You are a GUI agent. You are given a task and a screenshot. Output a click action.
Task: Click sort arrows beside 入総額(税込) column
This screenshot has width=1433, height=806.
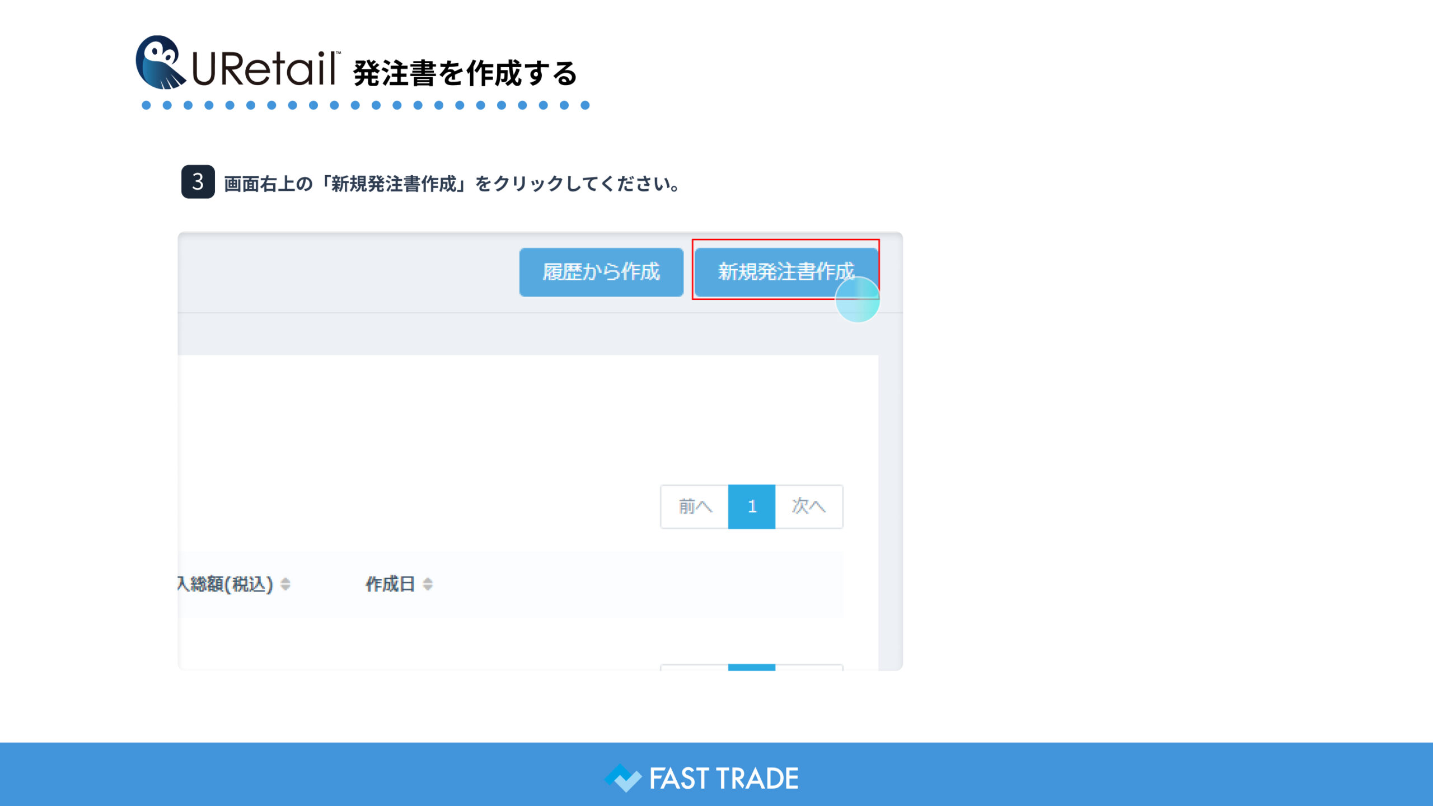[x=285, y=584]
